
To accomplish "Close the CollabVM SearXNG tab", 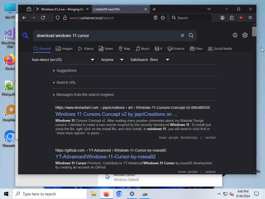I will pos(146,9).
